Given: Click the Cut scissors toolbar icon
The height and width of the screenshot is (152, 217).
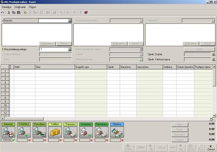Looking at the screenshot, I should (9, 12).
